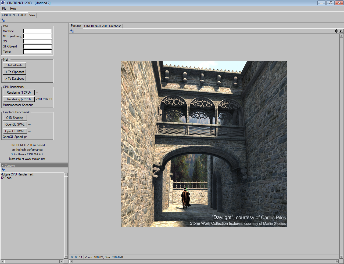The image size is (344, 264).
Task: Click the pushpin icon under the CINEBENCH 2003 tab
Action: pyautogui.click(x=3, y=20)
